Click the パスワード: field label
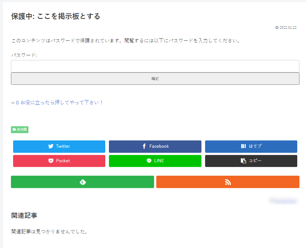Viewport: 306px width, 248px height. pos(24,55)
